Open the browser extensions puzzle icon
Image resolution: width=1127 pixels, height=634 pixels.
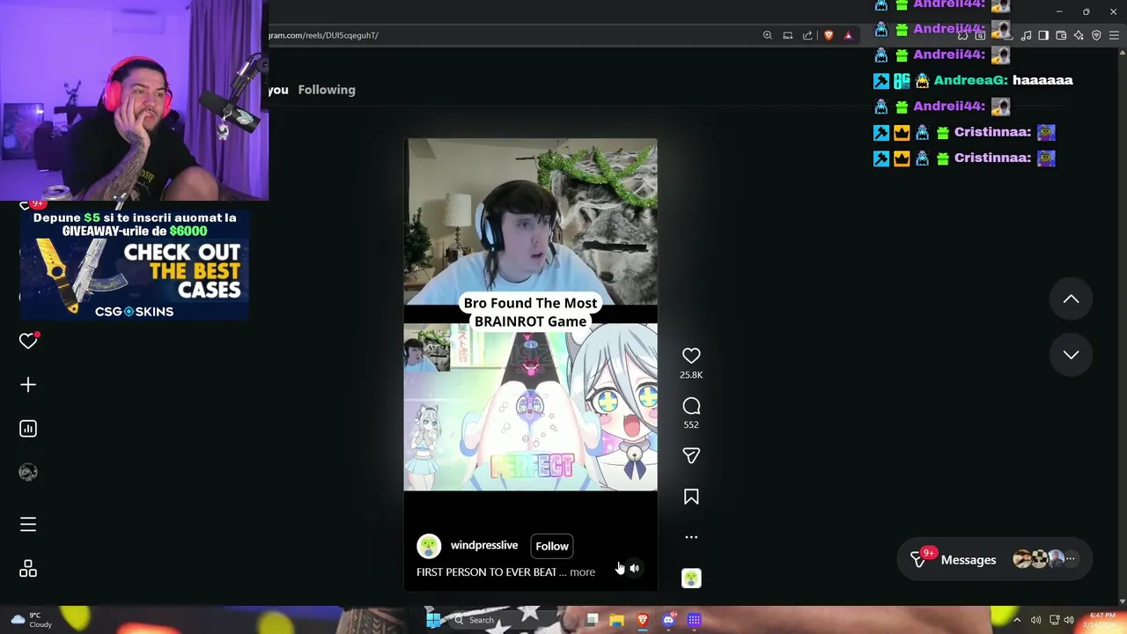click(x=962, y=35)
